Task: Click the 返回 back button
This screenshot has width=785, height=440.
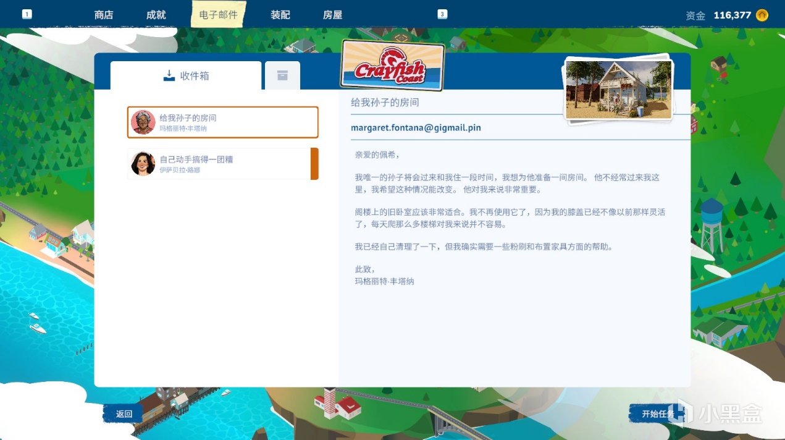Action: click(x=124, y=414)
